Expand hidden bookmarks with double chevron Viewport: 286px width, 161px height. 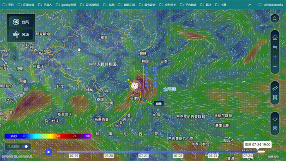pyautogui.click(x=249, y=5)
